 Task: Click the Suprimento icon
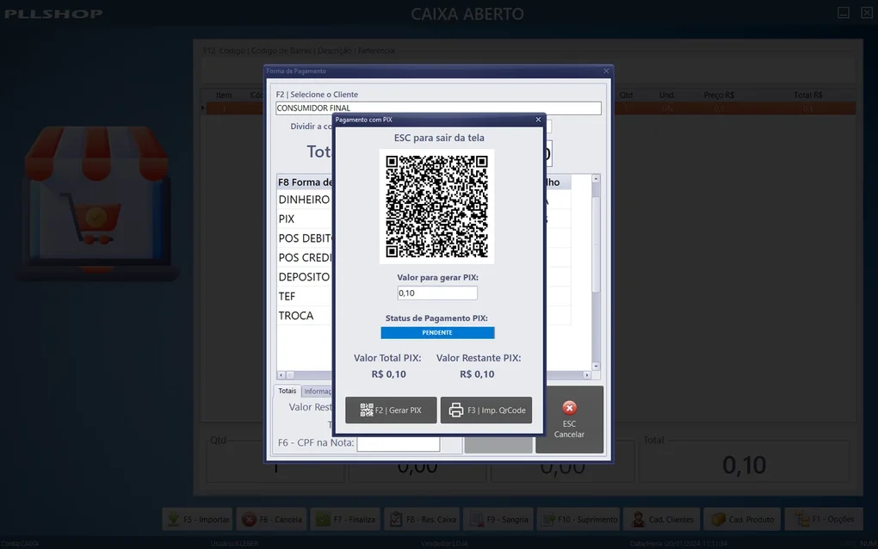point(548,520)
